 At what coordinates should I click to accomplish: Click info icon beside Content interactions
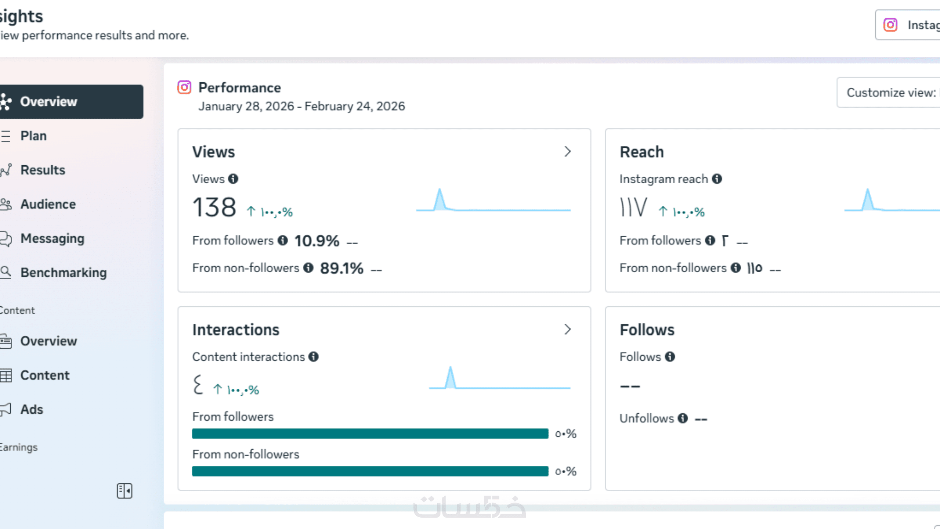click(313, 357)
